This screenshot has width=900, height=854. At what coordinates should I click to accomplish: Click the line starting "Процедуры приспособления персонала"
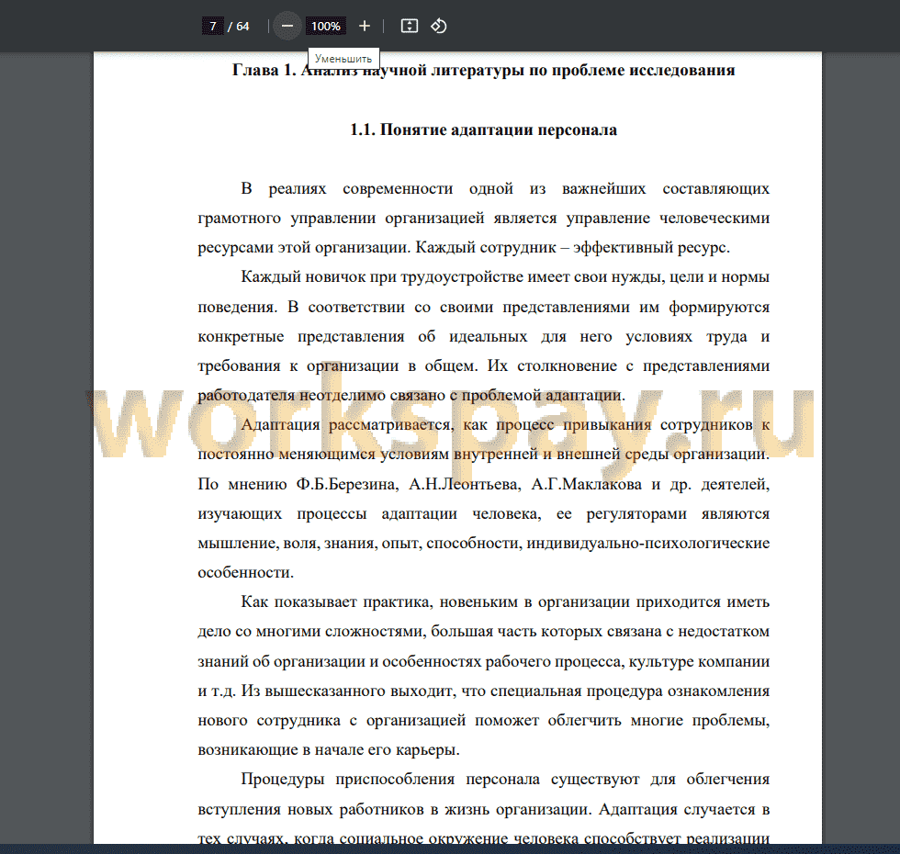505,780
